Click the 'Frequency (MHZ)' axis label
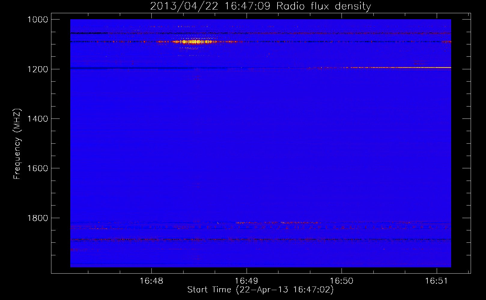The width and height of the screenshot is (486, 300). 17,144
